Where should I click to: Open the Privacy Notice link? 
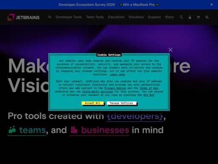pyautogui.click(x=115, y=88)
